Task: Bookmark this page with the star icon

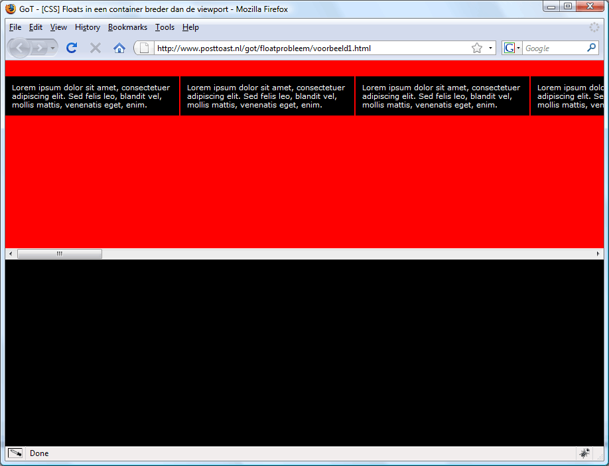Action: point(477,48)
